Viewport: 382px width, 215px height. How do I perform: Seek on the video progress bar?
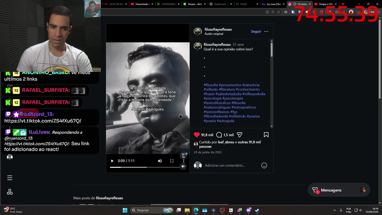pyautogui.click(x=145, y=167)
